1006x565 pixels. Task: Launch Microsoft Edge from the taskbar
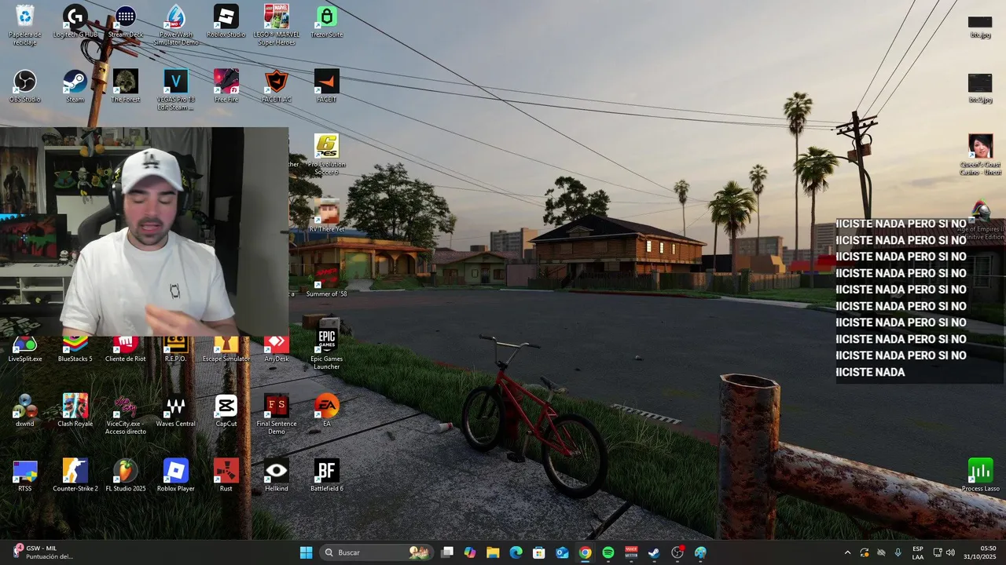coord(516,552)
